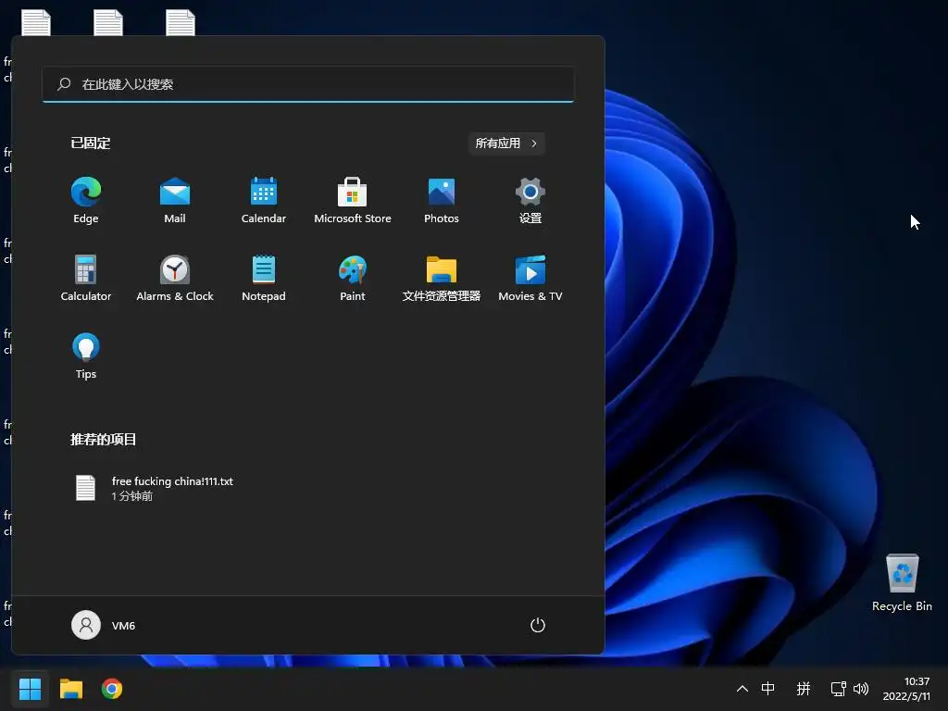Select the Recycle Bin desktop icon
948x711 pixels.
[902, 583]
